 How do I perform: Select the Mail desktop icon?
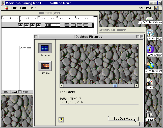(x=150, y=82)
